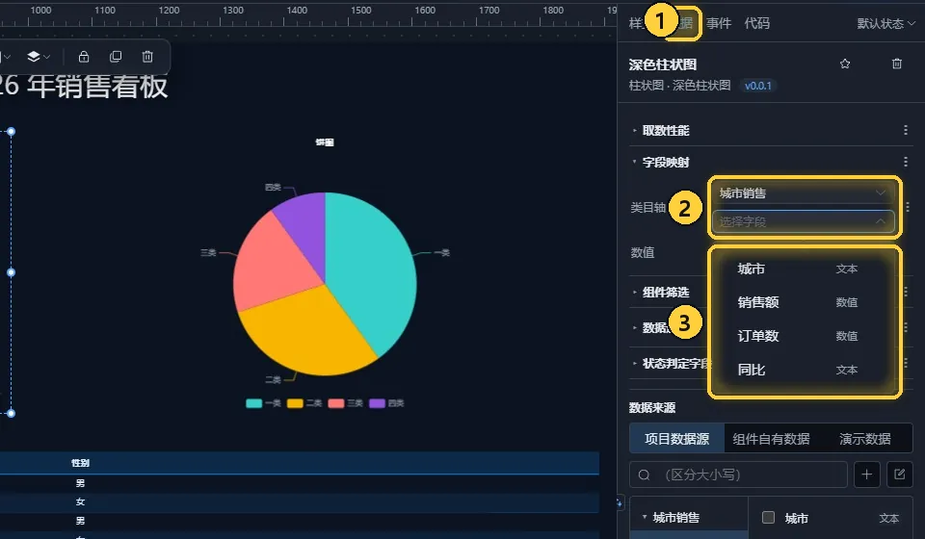Viewport: 925px width, 539px height.
Task: Tick the 城市 field checkbox
Action: click(x=768, y=517)
